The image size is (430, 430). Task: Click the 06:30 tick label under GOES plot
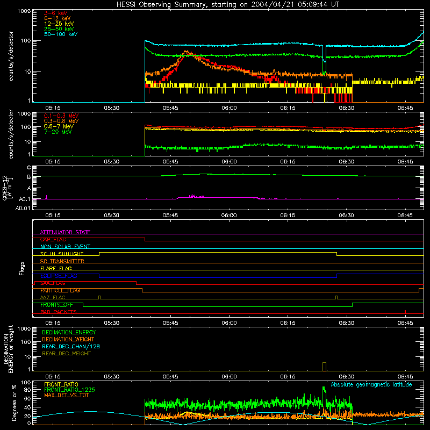click(346, 216)
